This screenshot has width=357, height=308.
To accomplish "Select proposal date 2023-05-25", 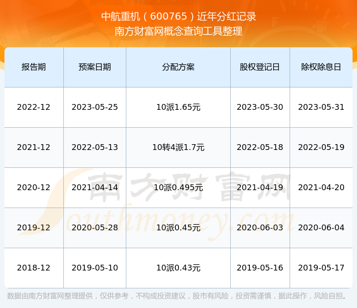I will pos(95,107).
